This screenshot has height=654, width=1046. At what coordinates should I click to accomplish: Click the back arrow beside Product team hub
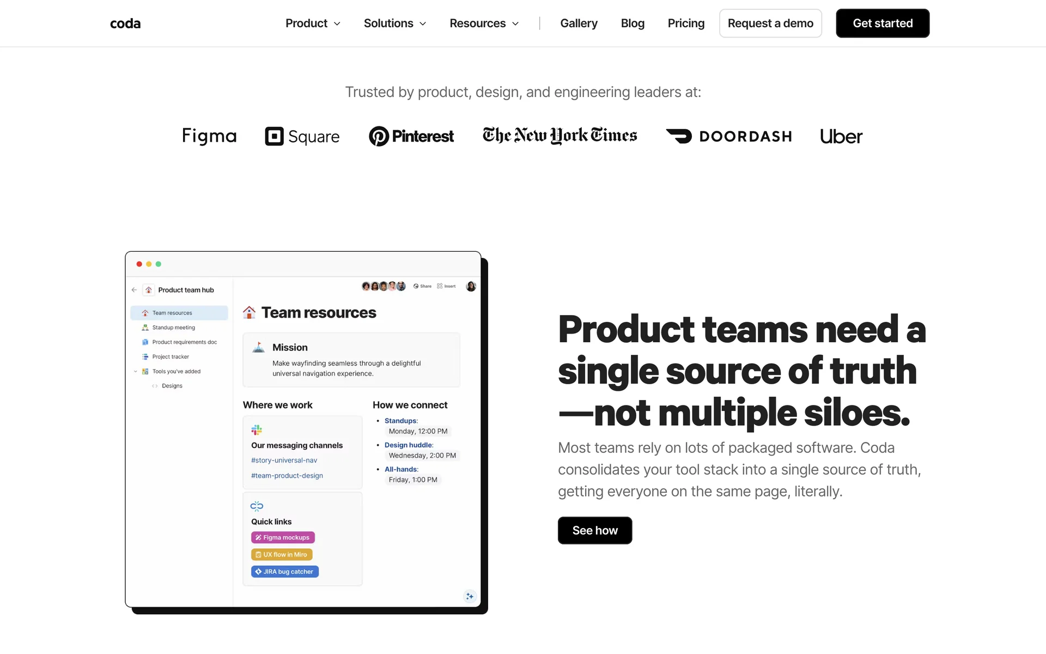pos(134,290)
